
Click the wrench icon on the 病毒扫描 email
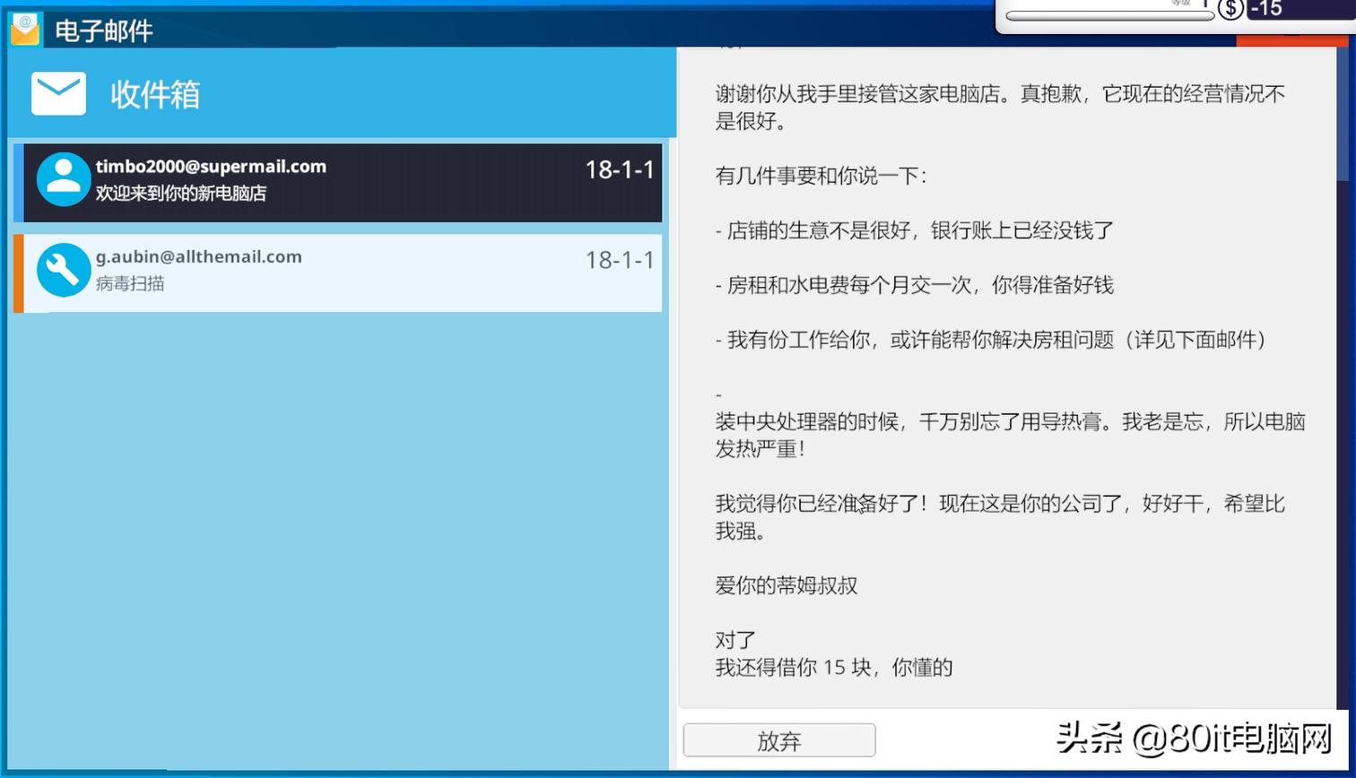pos(63,269)
